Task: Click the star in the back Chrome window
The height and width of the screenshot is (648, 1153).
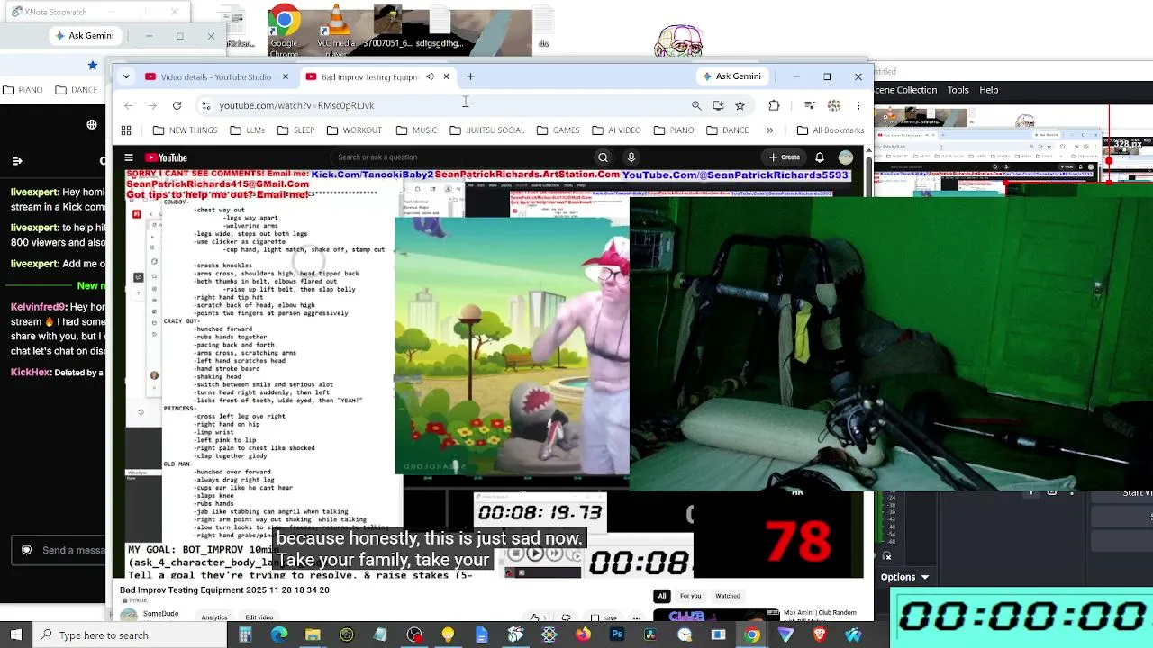Action: (x=92, y=65)
